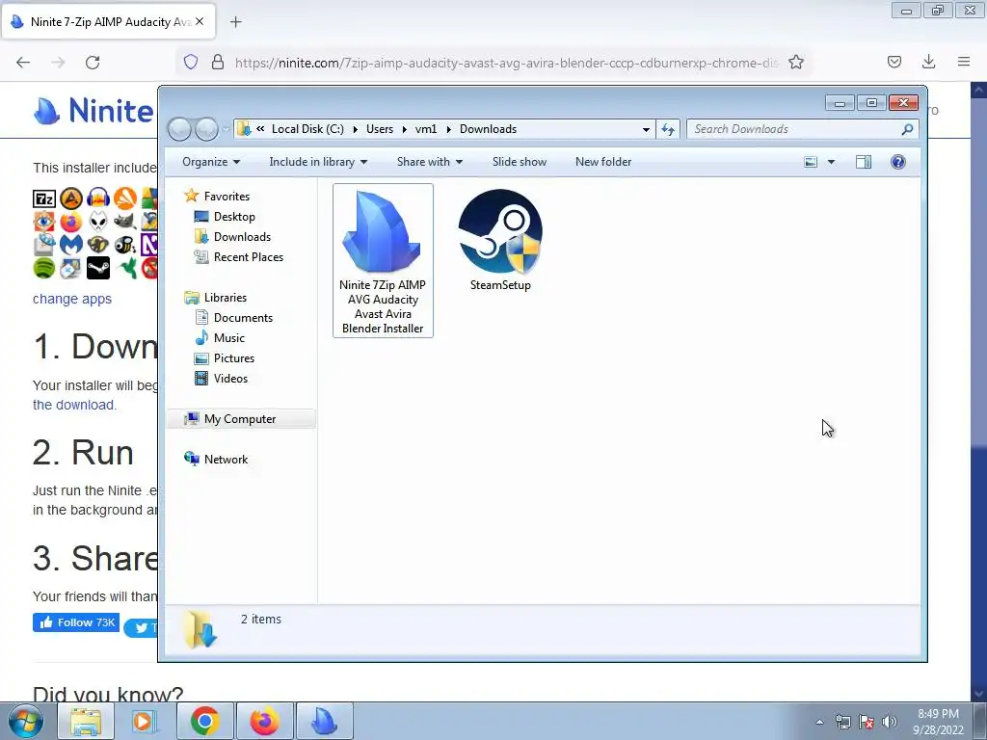Screen dimensions: 987x740
Task: Select Desktop under Favorites
Action: [234, 217]
